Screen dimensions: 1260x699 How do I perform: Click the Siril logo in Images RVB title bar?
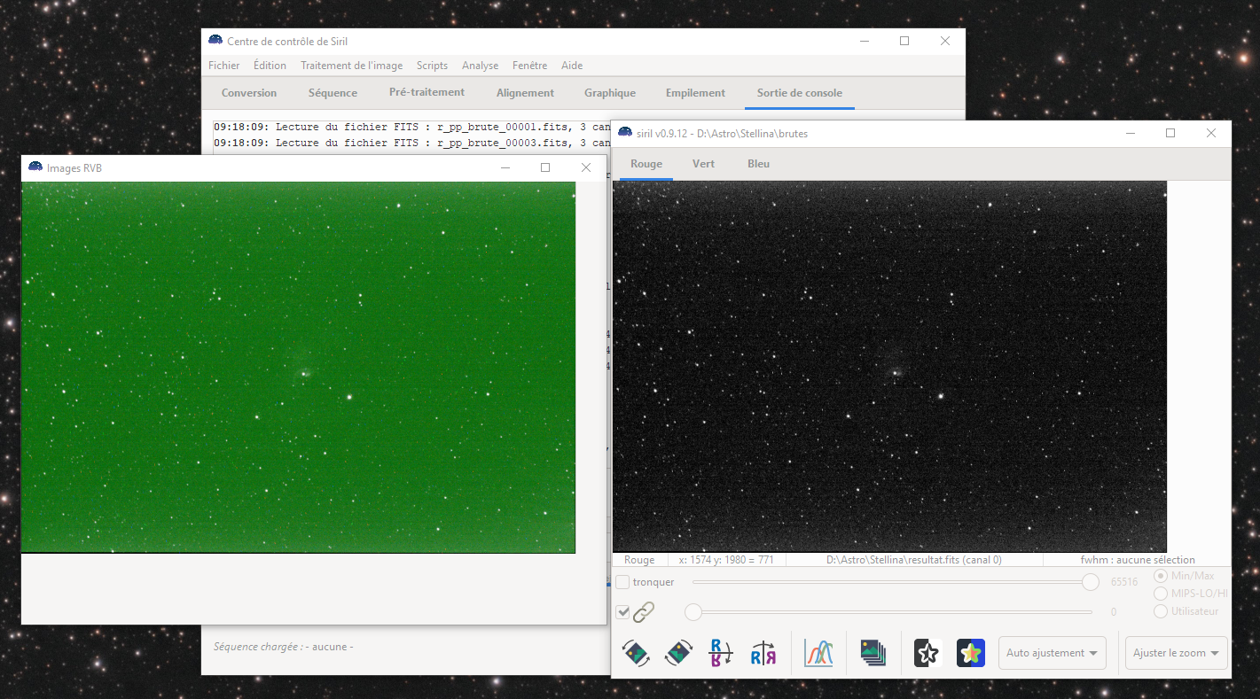click(x=35, y=167)
